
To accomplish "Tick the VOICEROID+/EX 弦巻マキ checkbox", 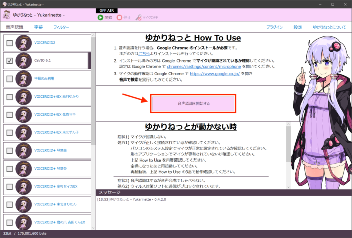I will (x=9, y=115).
